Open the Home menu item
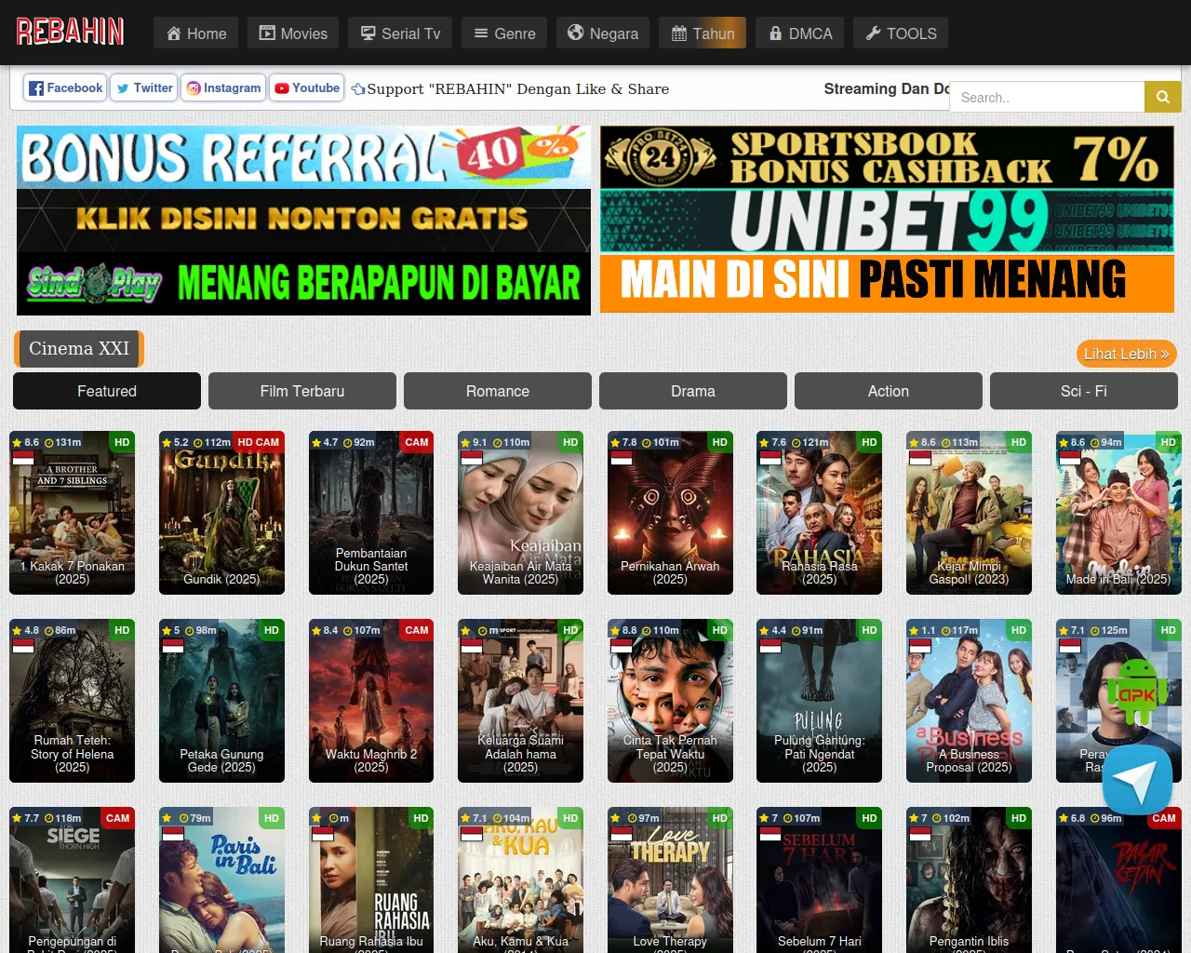Image resolution: width=1191 pixels, height=953 pixels. 196,34
